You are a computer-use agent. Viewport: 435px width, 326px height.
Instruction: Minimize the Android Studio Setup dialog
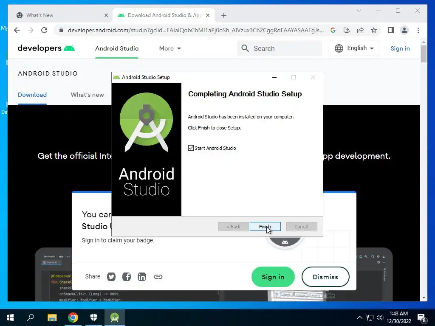click(x=274, y=77)
